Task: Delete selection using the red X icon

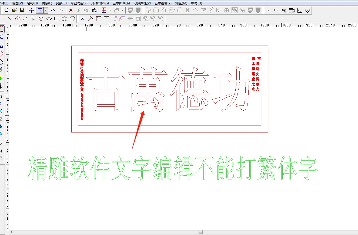Action: pos(71,10)
